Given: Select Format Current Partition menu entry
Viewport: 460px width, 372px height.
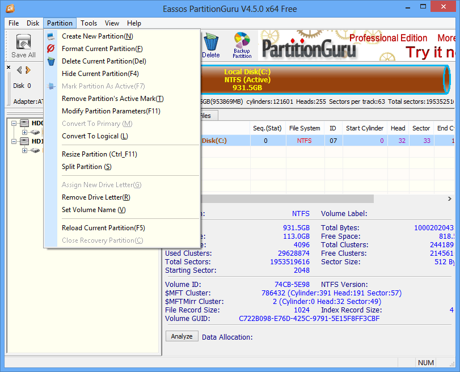Looking at the screenshot, I should (x=102, y=49).
